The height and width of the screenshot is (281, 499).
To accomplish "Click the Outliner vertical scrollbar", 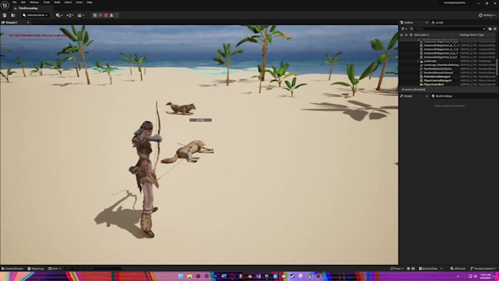I will [497, 67].
